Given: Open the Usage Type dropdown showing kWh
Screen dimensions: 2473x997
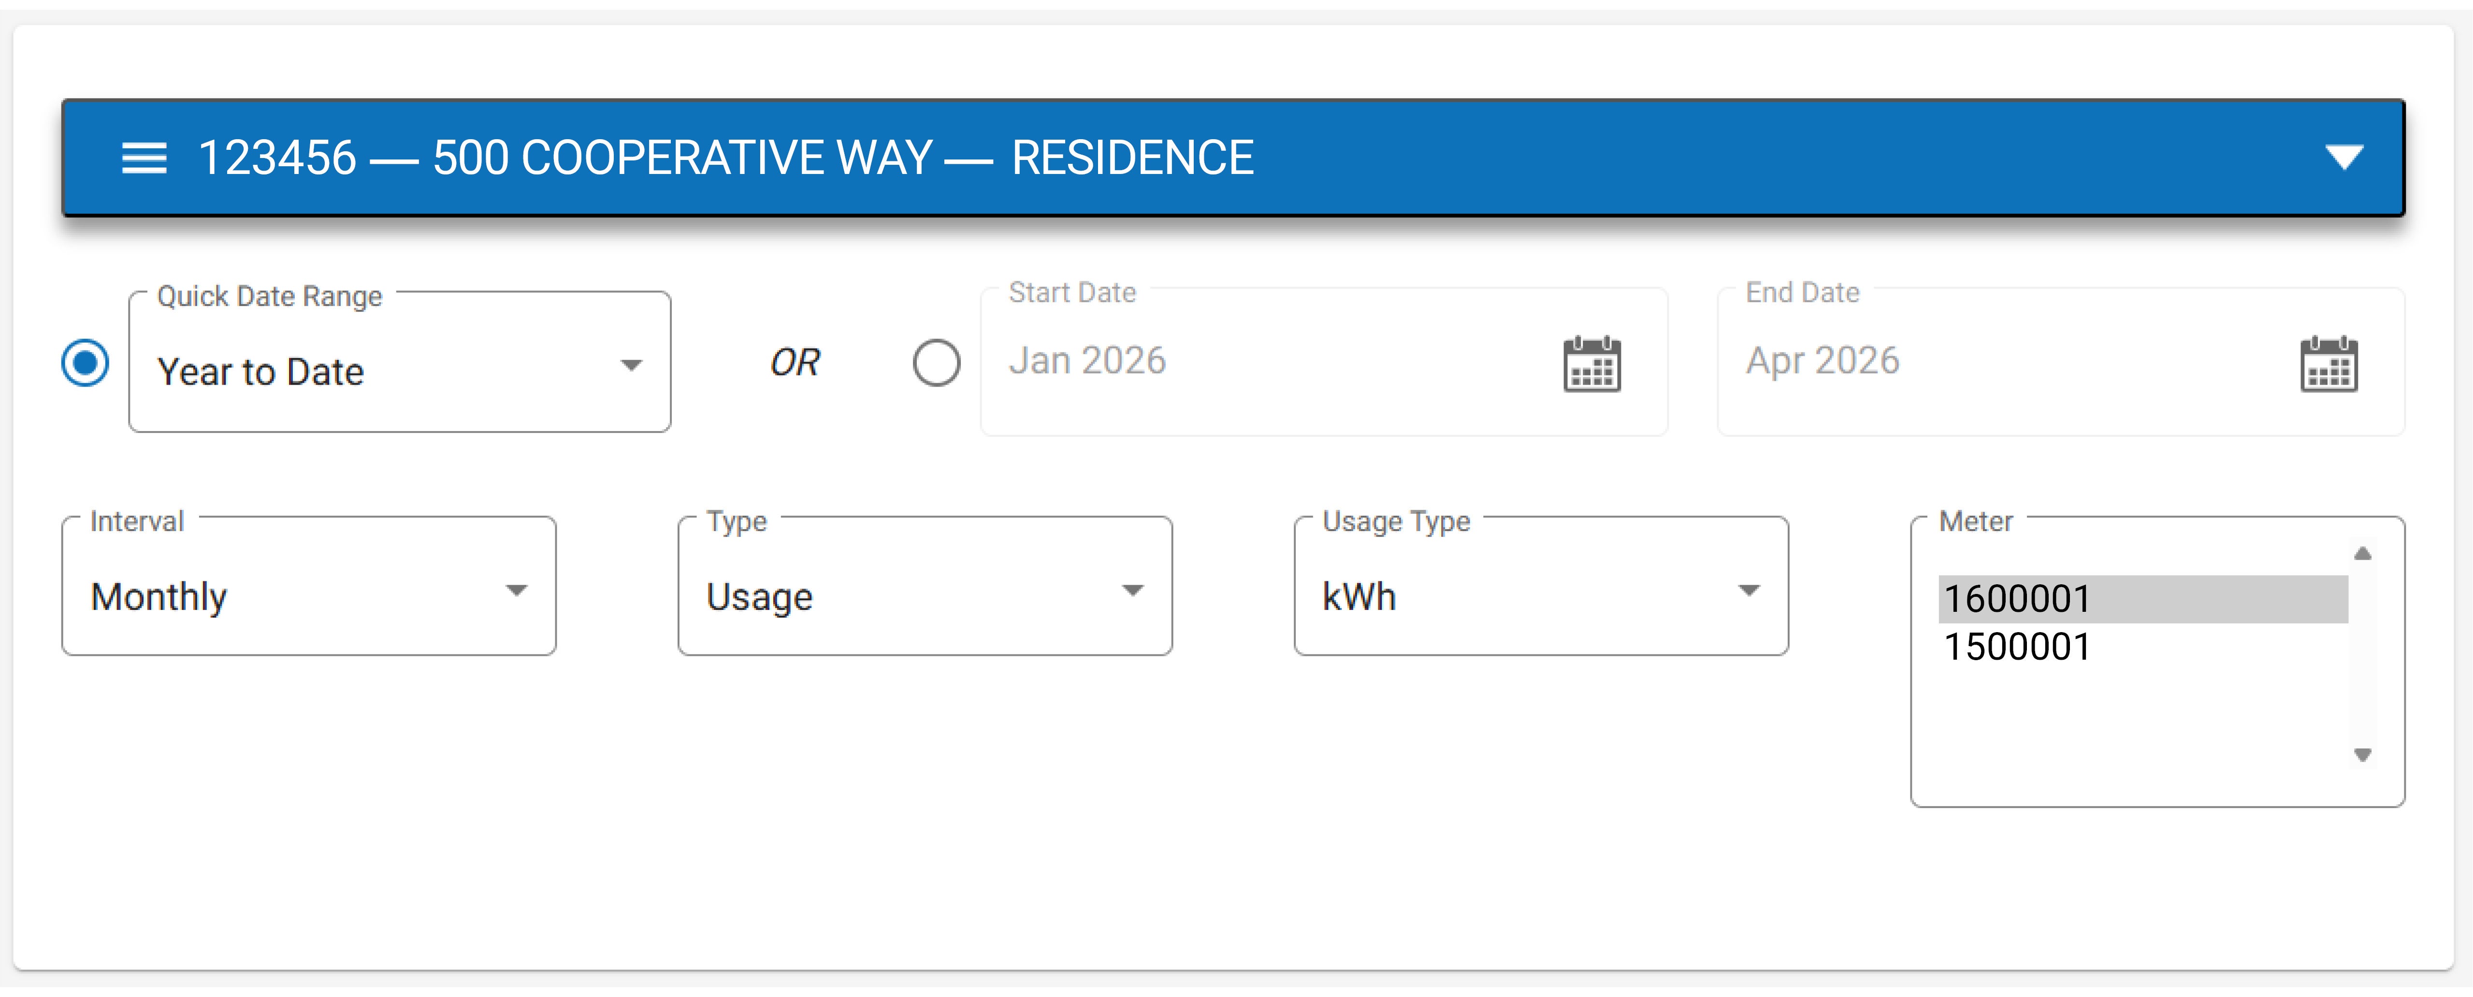Looking at the screenshot, I should point(1541,586).
